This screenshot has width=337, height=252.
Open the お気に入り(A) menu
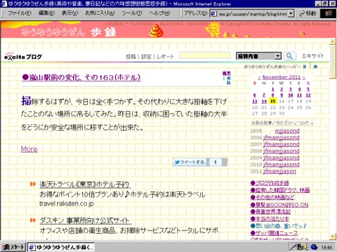[x=100, y=13]
